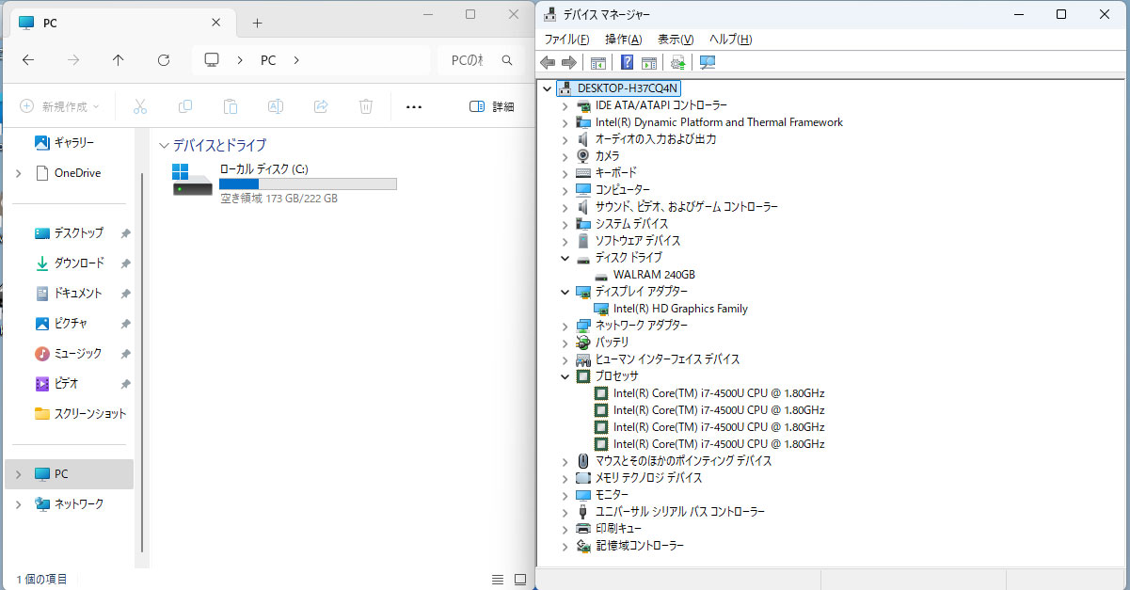Click the Share icon in File Explorer toolbar

point(321,106)
